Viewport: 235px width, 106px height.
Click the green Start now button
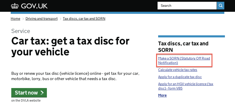(x=29, y=93)
